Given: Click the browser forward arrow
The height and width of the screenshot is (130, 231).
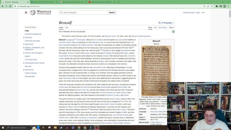Looking at the screenshot, I should [x=6, y=6].
